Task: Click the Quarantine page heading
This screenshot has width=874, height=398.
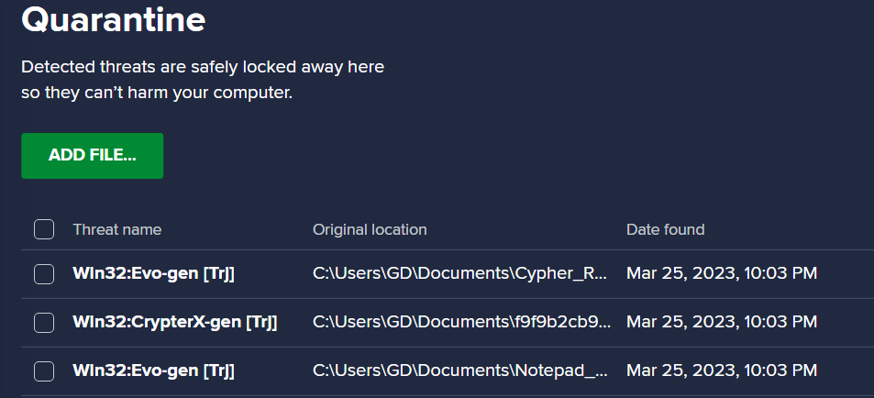Action: pos(113,19)
